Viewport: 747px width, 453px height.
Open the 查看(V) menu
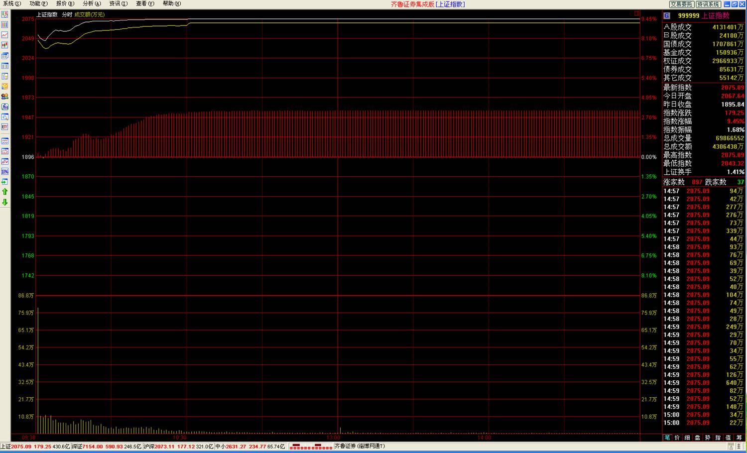(145, 3)
